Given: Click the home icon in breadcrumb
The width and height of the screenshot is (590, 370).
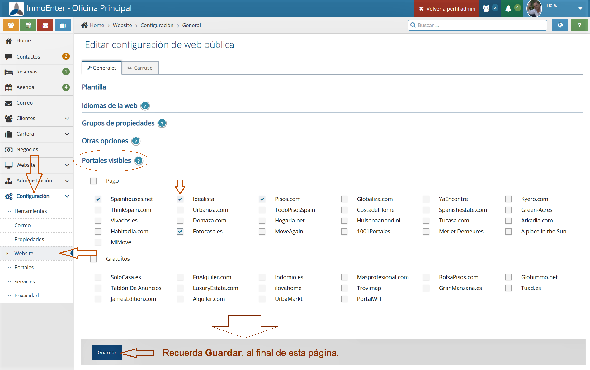Looking at the screenshot, I should click(84, 25).
